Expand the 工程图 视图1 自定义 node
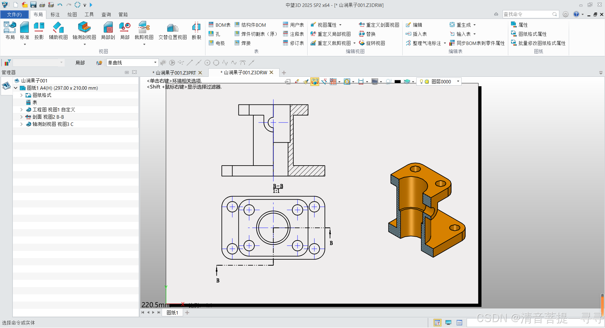The height and width of the screenshot is (328, 605). (21, 110)
